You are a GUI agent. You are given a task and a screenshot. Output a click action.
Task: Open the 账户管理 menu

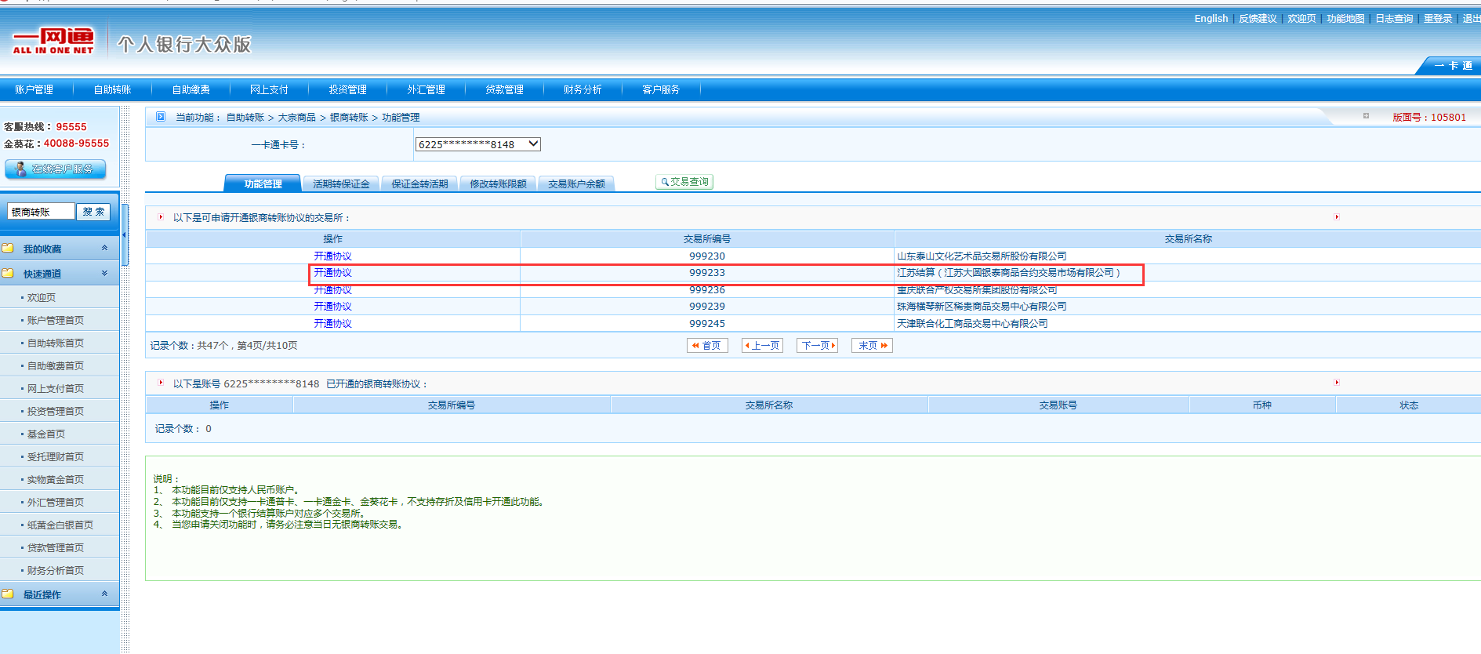(x=34, y=89)
